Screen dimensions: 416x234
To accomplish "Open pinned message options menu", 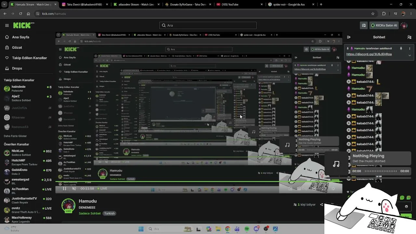I will tap(409, 48).
